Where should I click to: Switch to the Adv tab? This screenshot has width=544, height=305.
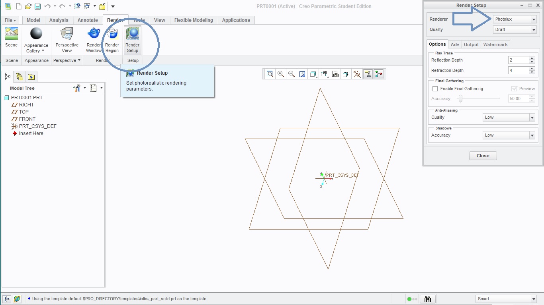455,44
